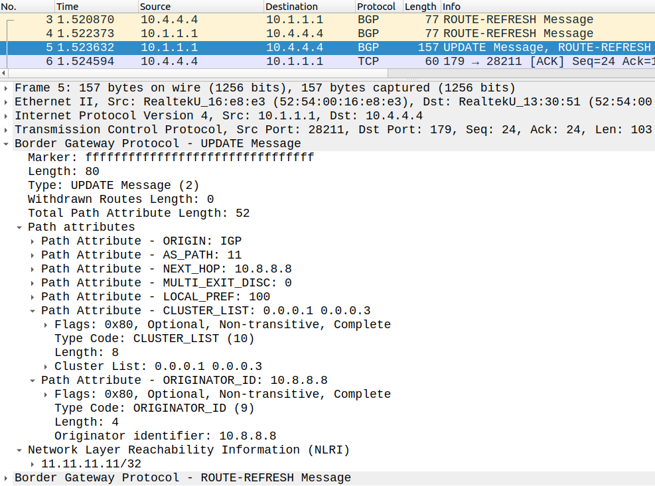This screenshot has height=486, width=655.
Task: Expand Path Attribute NEXT_HOP 10.8.8.8
Action: pos(33,269)
